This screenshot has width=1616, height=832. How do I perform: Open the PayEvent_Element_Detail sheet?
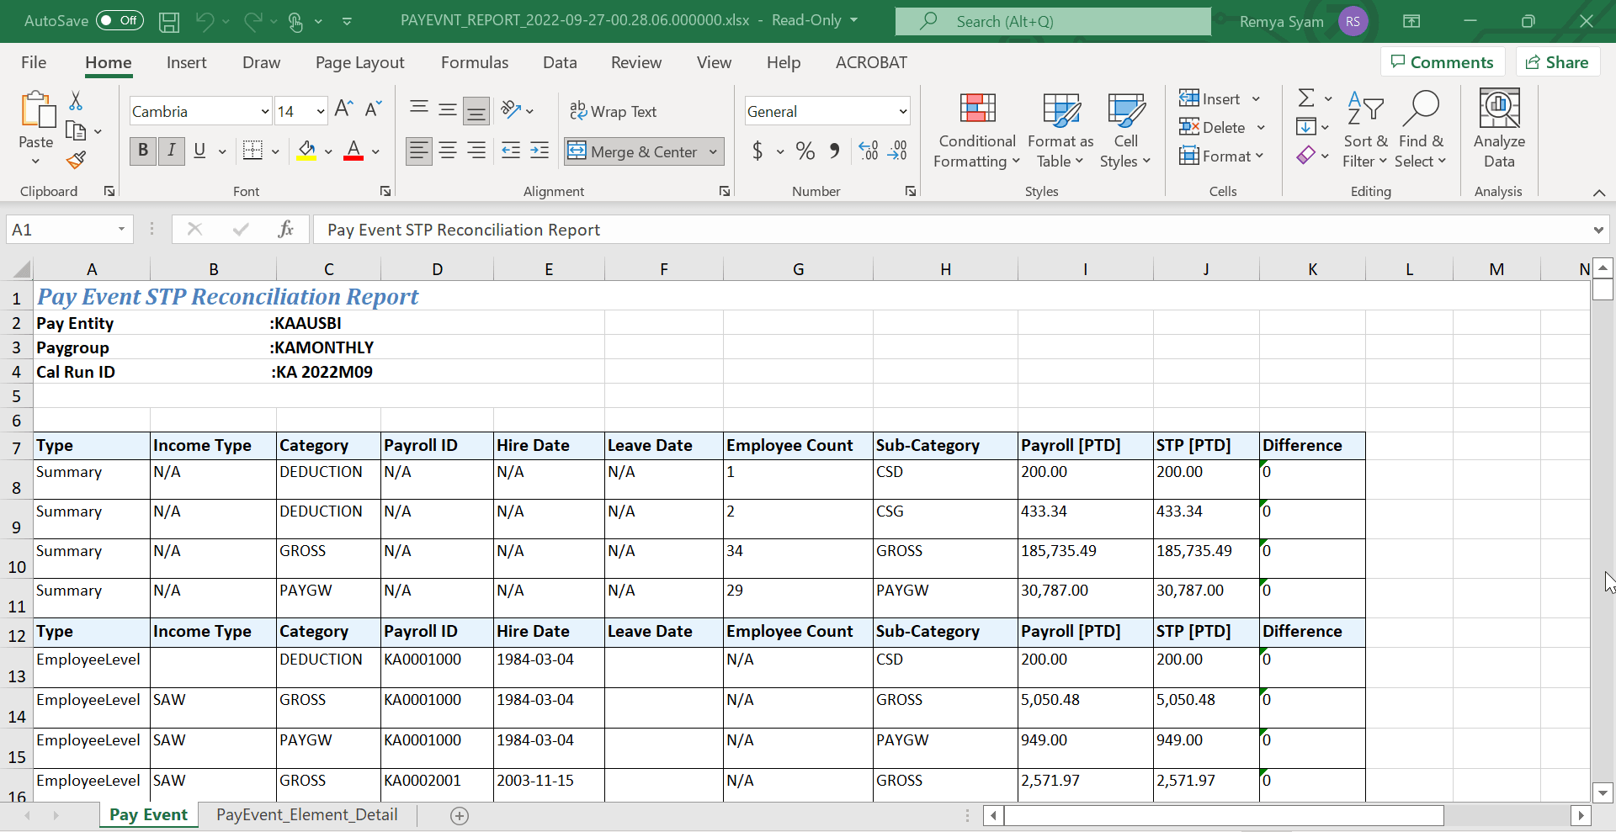click(307, 814)
